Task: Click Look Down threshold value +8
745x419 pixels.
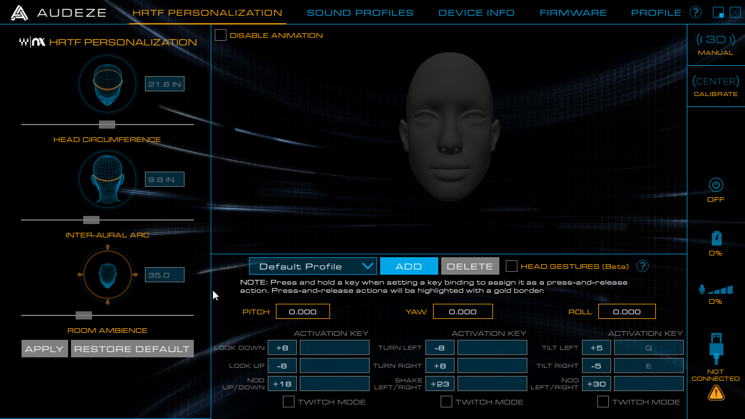Action: tap(282, 347)
